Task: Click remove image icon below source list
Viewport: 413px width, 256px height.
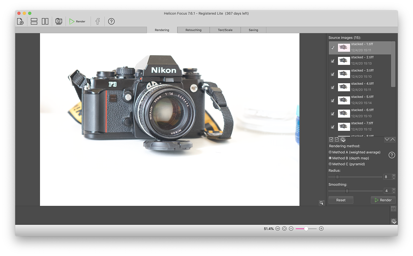Action: click(337, 139)
